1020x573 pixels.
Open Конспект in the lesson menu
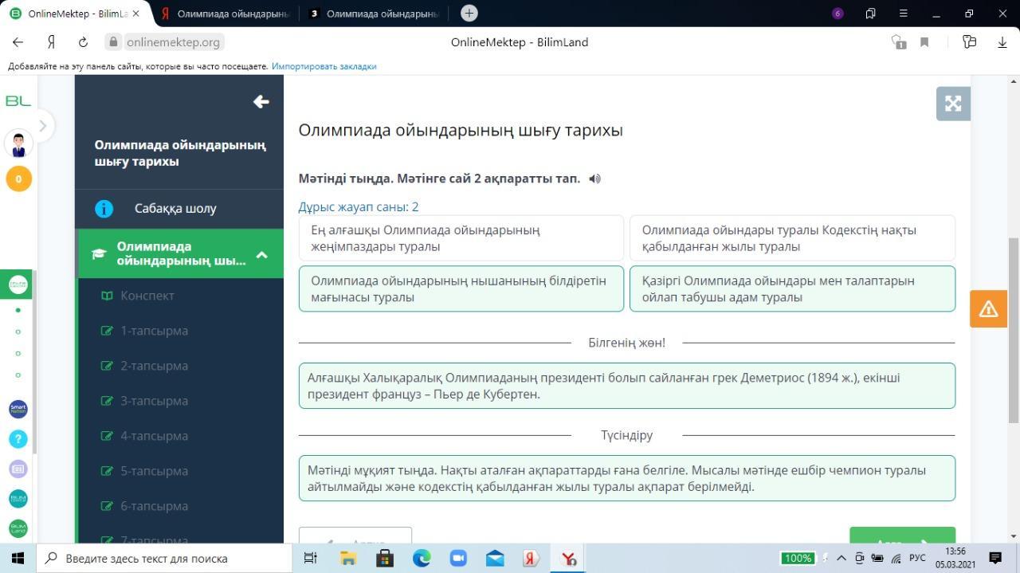point(147,296)
